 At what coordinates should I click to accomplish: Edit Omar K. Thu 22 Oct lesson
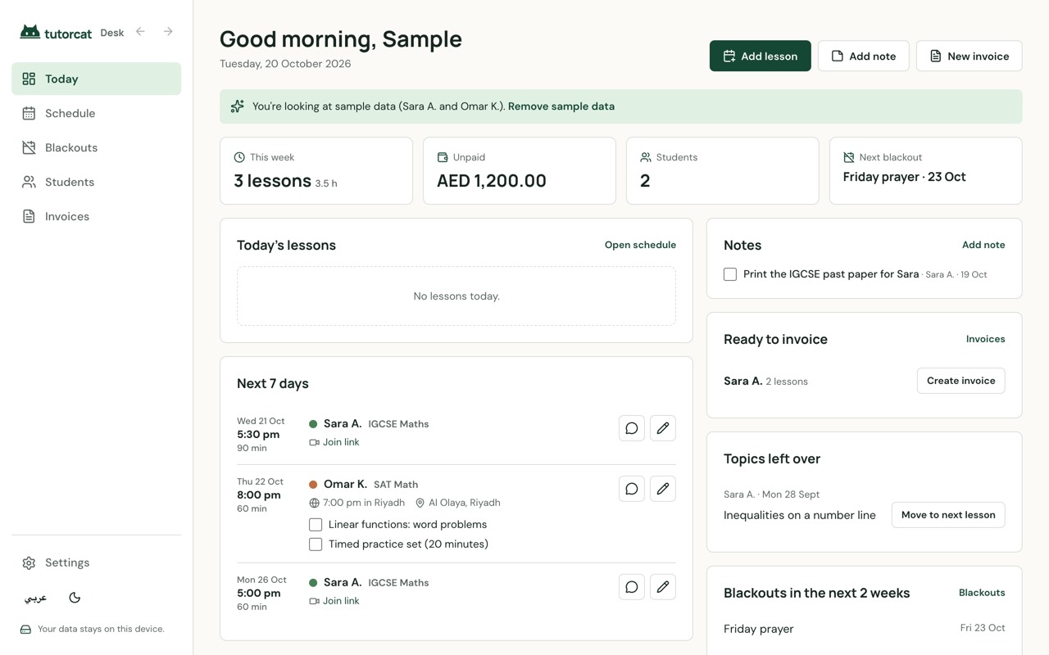[x=663, y=489]
